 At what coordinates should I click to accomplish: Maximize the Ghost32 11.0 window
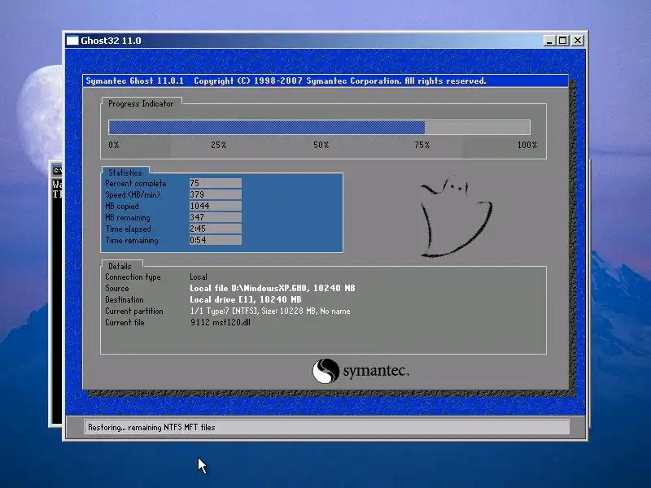[x=563, y=40]
